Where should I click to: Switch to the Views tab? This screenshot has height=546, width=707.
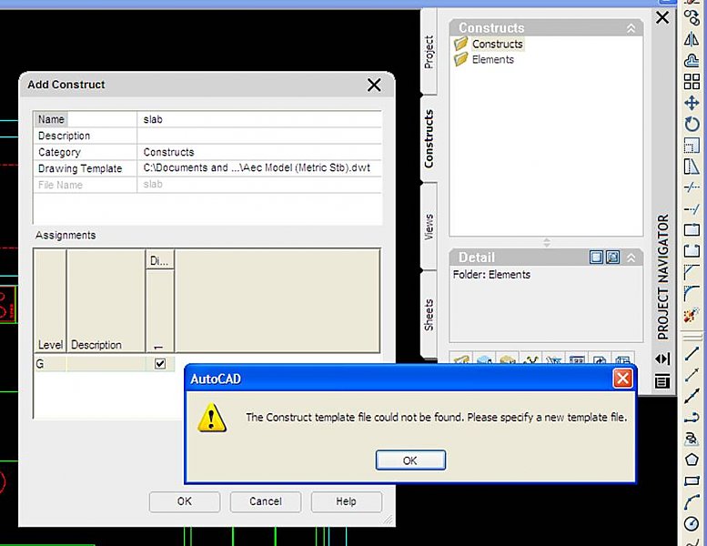click(429, 227)
